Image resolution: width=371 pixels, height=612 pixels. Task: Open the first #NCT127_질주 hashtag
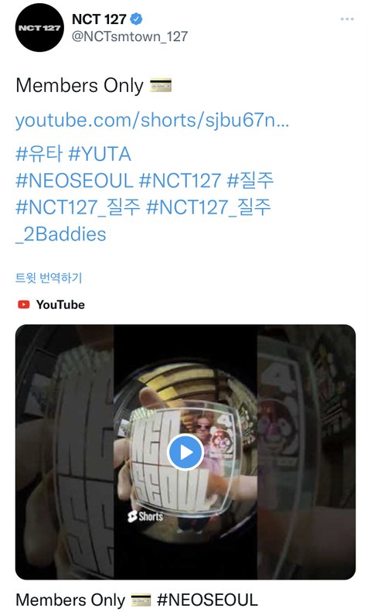77,207
